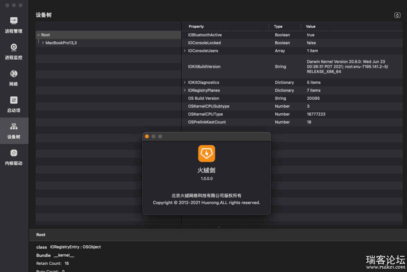The height and width of the screenshot is (272, 407).
Task: Click the '1 item' value cell
Action: point(313,51)
